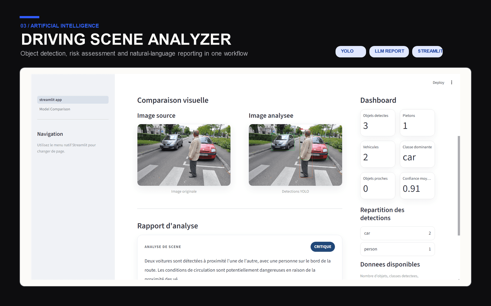Select the Objets detectes metric card

point(378,123)
